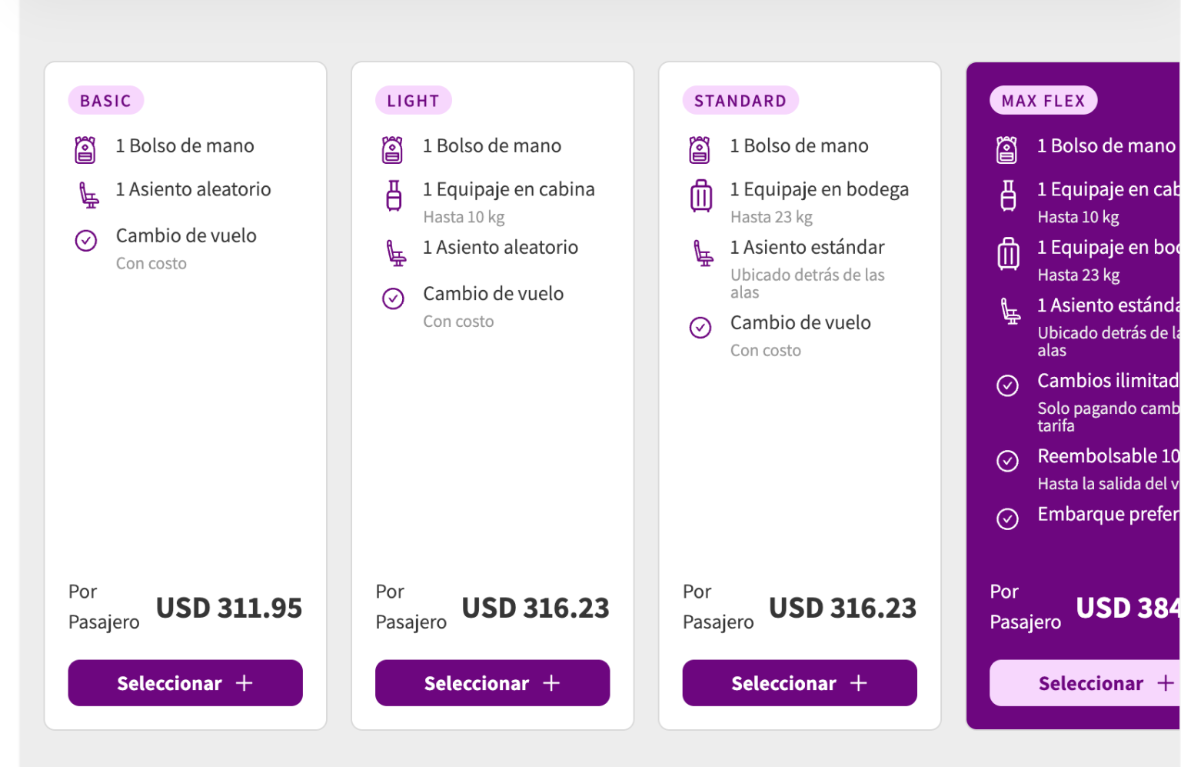The image size is (1181, 767).
Task: Click the flight change checkmark icon in BASIC
Action: [x=86, y=241]
